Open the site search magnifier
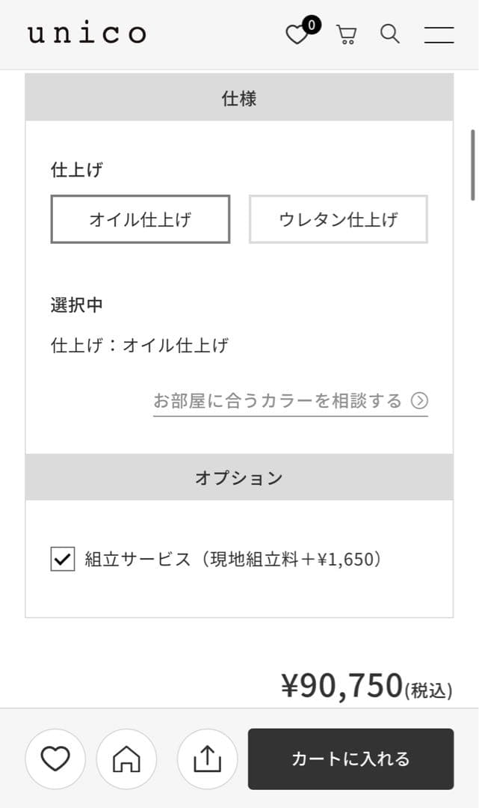 389,34
